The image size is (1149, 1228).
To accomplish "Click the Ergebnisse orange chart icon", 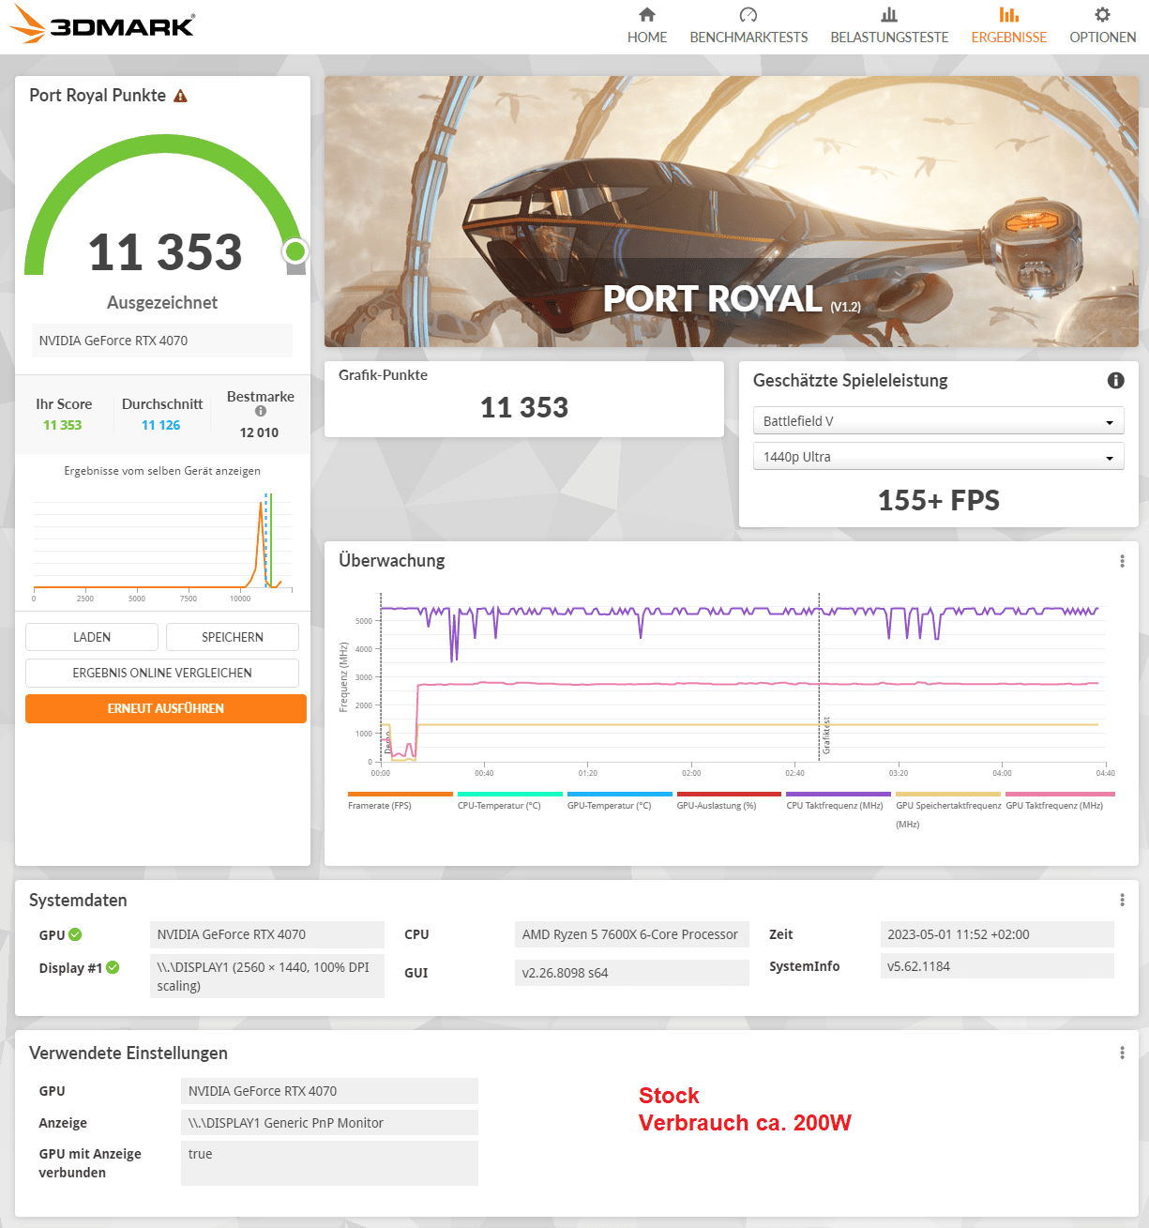I will coord(1009,14).
